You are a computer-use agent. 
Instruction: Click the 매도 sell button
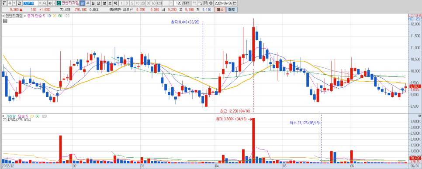pos(232,10)
